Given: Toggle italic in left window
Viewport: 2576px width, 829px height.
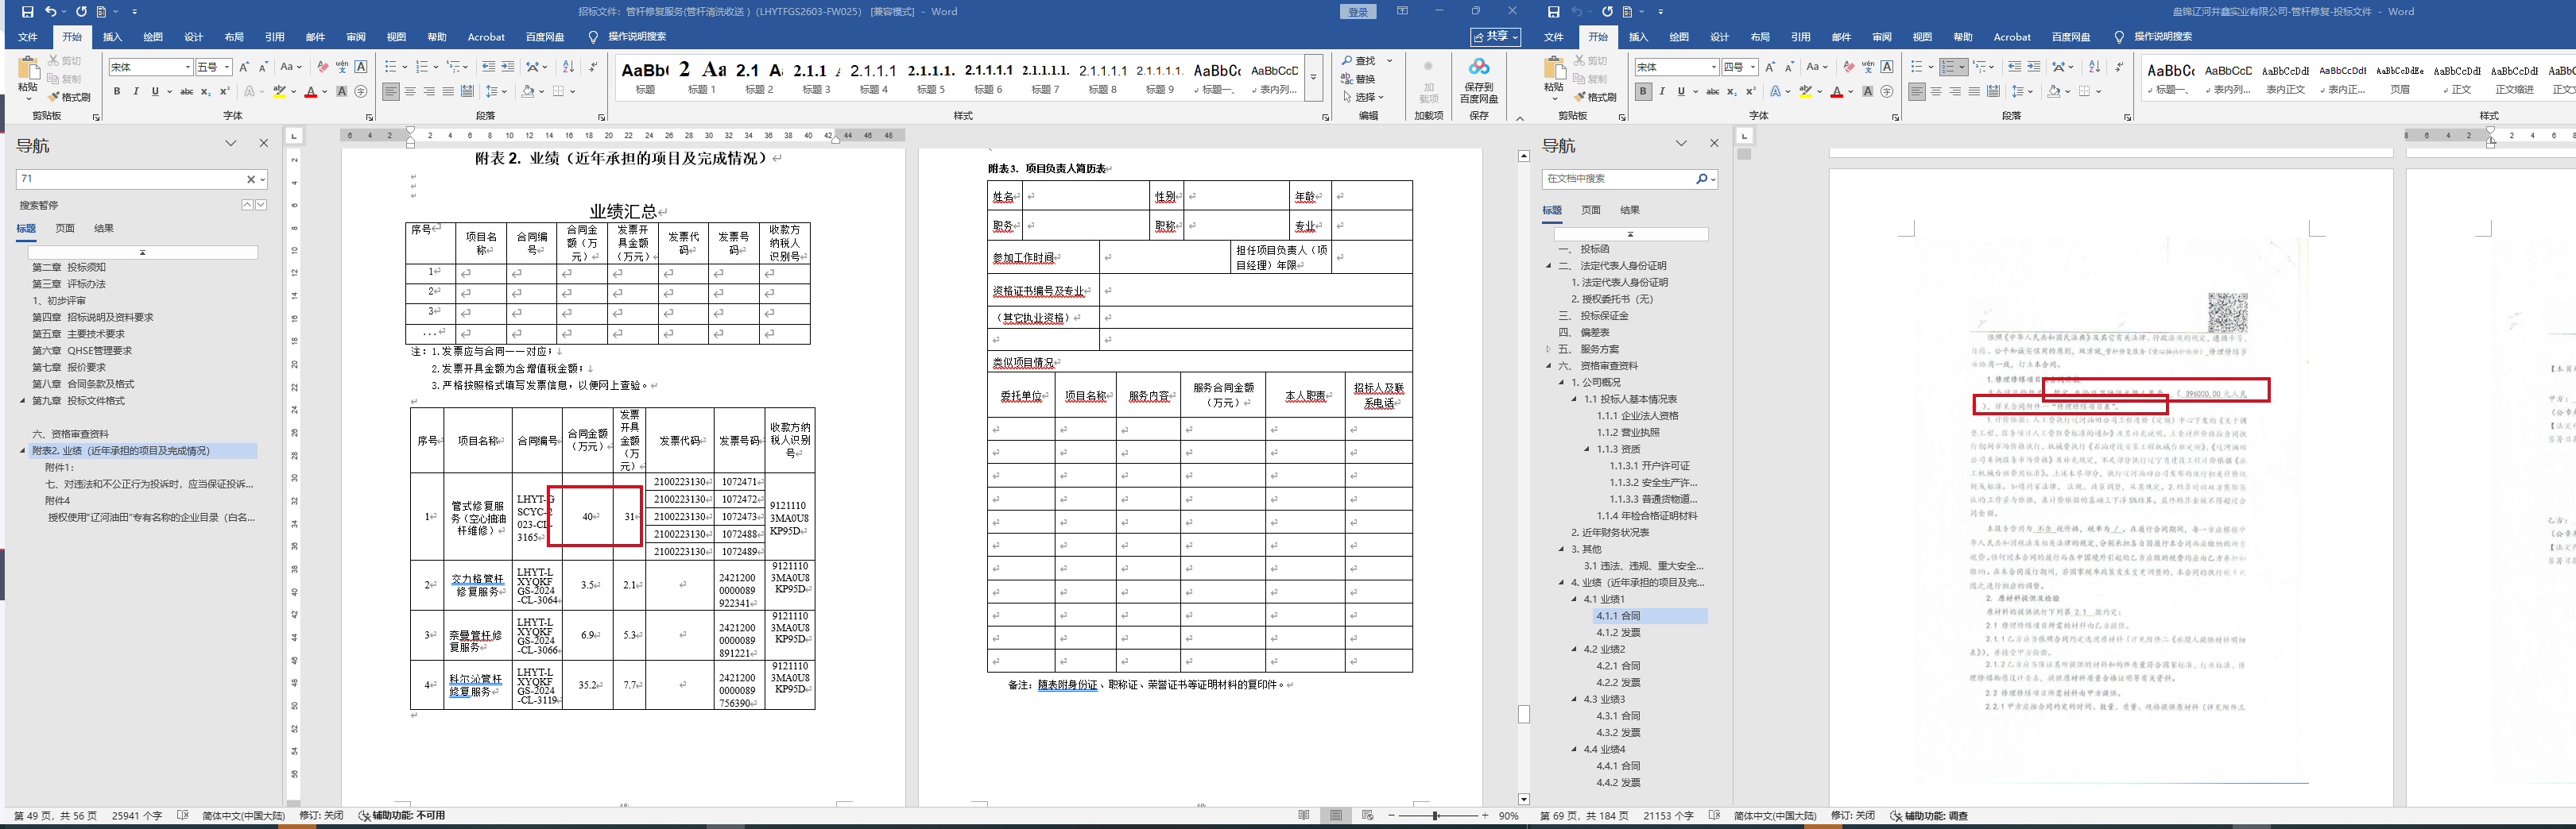Looking at the screenshot, I should 136,92.
